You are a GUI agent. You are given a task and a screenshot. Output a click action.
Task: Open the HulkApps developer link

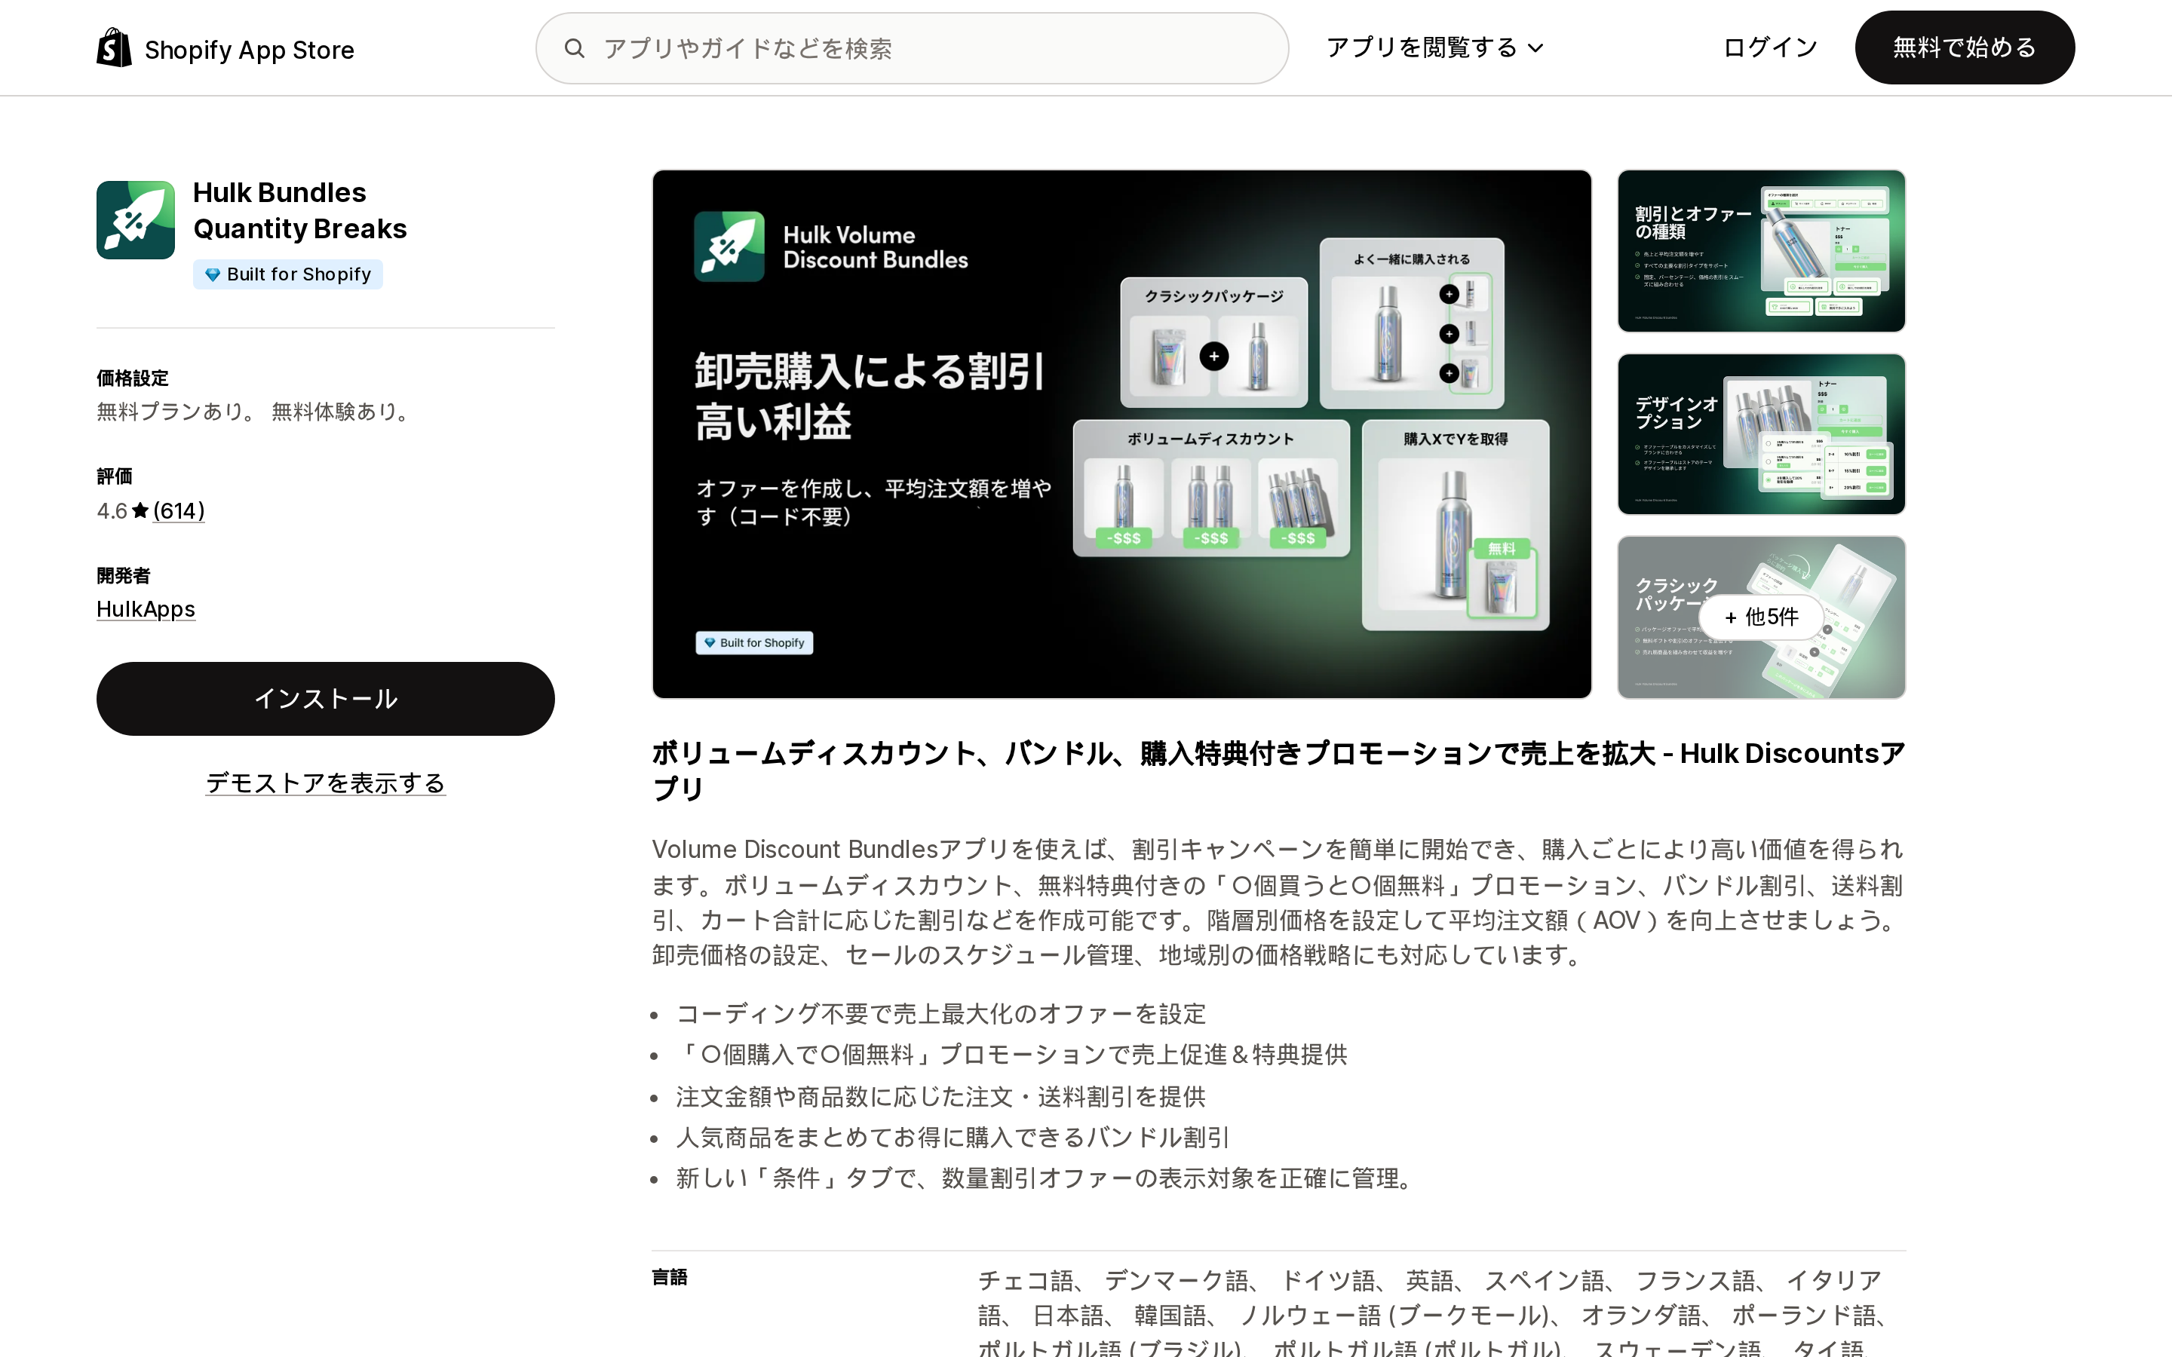coord(146,609)
